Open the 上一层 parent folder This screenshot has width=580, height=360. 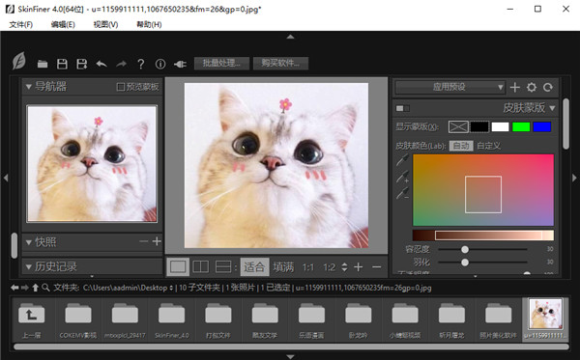(32, 319)
